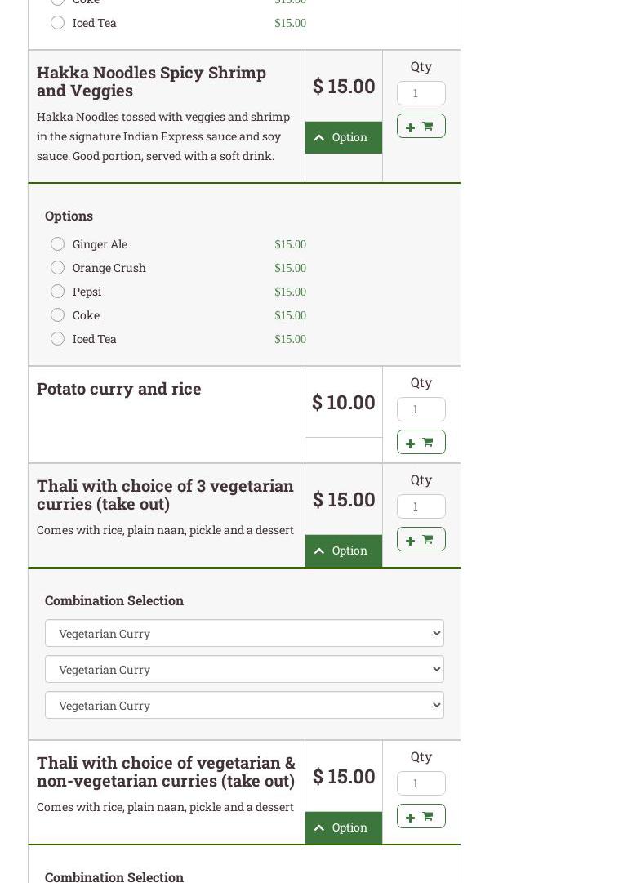The height and width of the screenshot is (883, 641).
Task: Select Iced Tea under Hakka Noodles options
Action: (x=57, y=339)
